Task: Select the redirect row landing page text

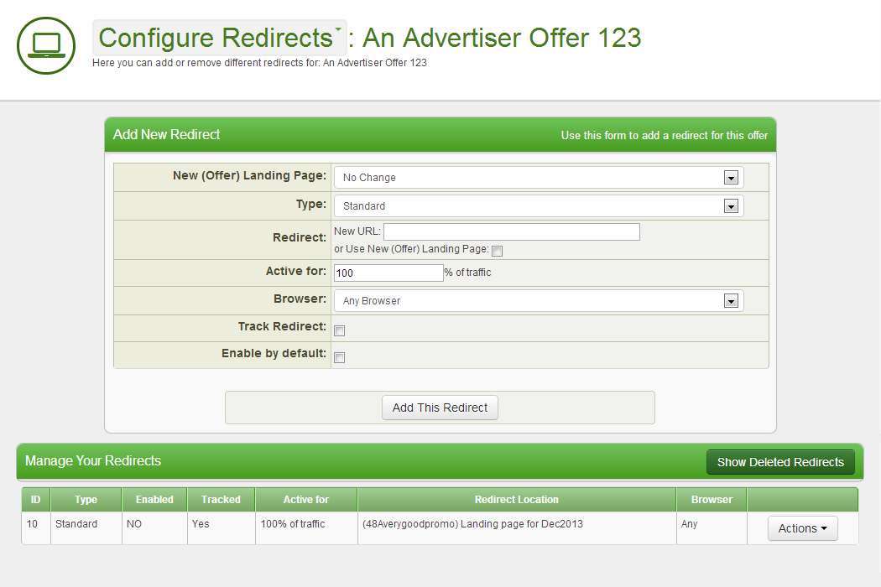Action: coord(472,524)
